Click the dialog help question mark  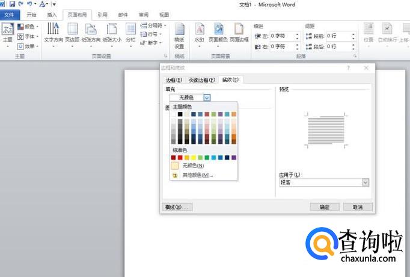click(x=348, y=68)
